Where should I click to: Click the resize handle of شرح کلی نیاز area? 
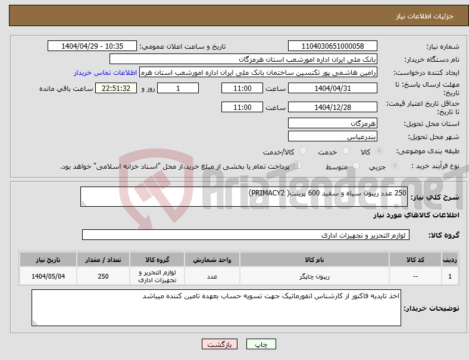(x=83, y=204)
